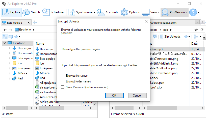
Task: Cancel the Encrypt Uploads dialog
Action: [x=137, y=95]
